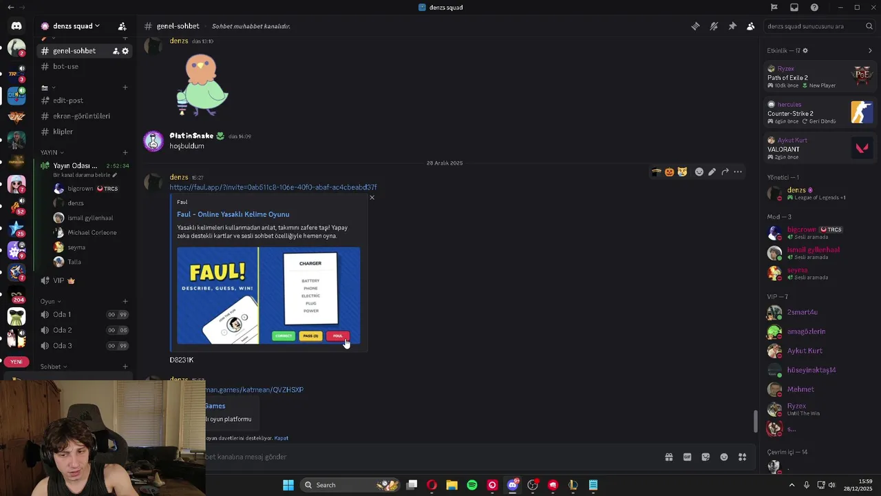Create invite for genel-sohbet channel
881x496 pixels.
[116, 51]
